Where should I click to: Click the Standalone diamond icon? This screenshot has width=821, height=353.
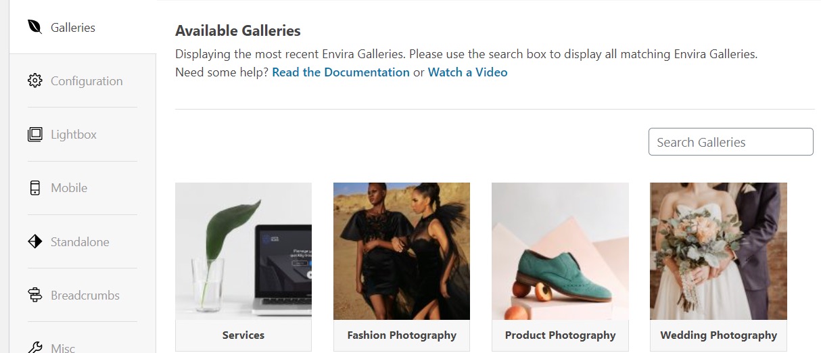34,241
